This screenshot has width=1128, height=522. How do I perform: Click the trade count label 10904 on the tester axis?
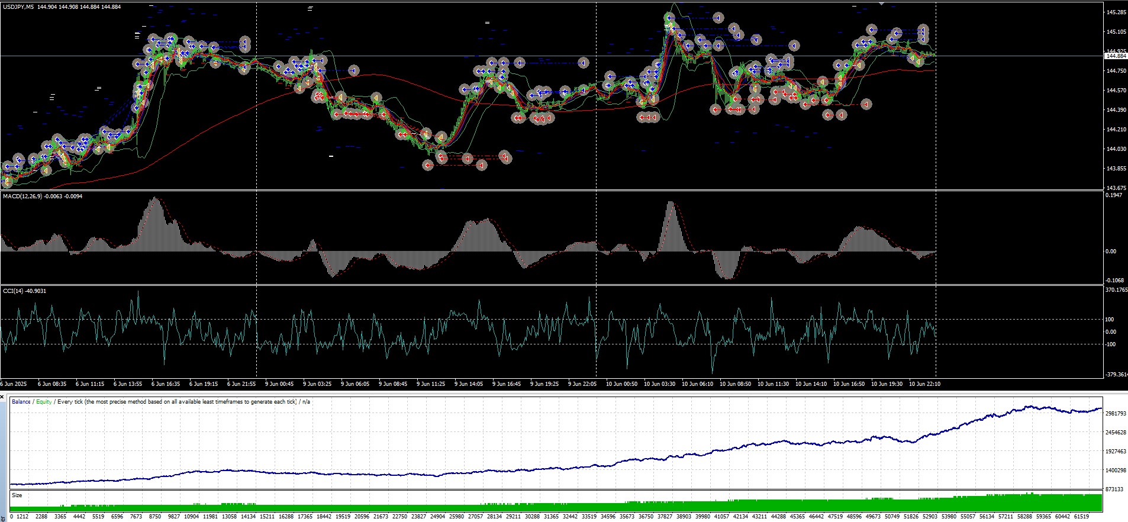[191, 517]
